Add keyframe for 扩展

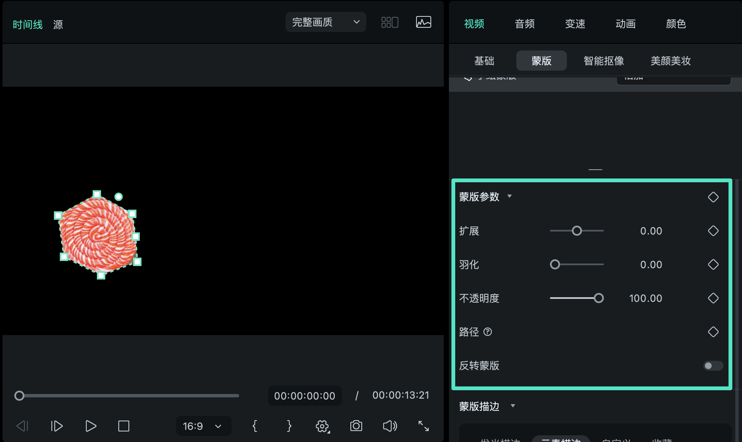713,231
